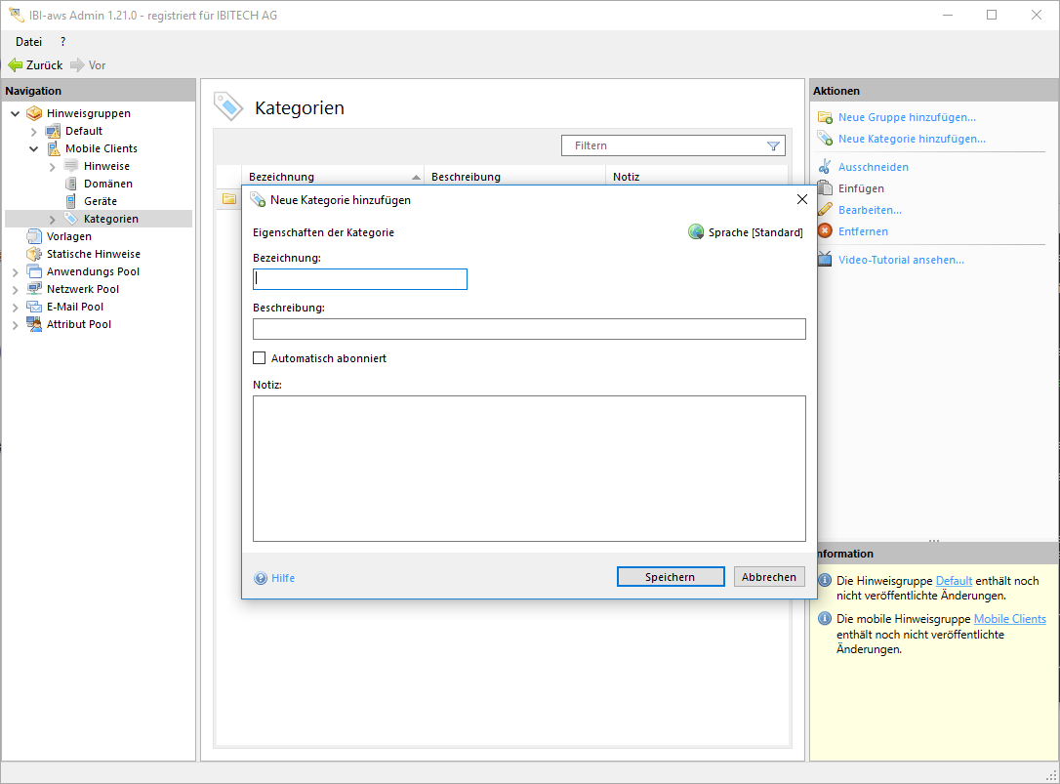The height and width of the screenshot is (784, 1060).
Task: Click the Hilfe question mark icon
Action: coord(261,578)
